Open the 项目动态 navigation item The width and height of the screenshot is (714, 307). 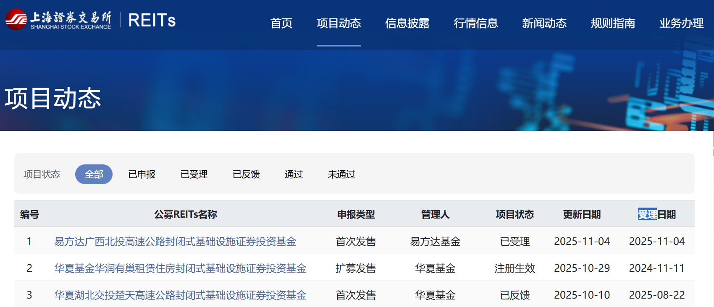pyautogui.click(x=339, y=23)
